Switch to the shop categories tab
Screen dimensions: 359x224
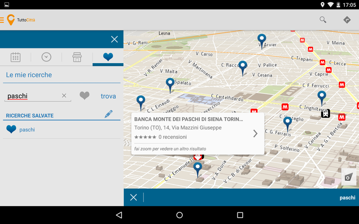(x=77, y=57)
